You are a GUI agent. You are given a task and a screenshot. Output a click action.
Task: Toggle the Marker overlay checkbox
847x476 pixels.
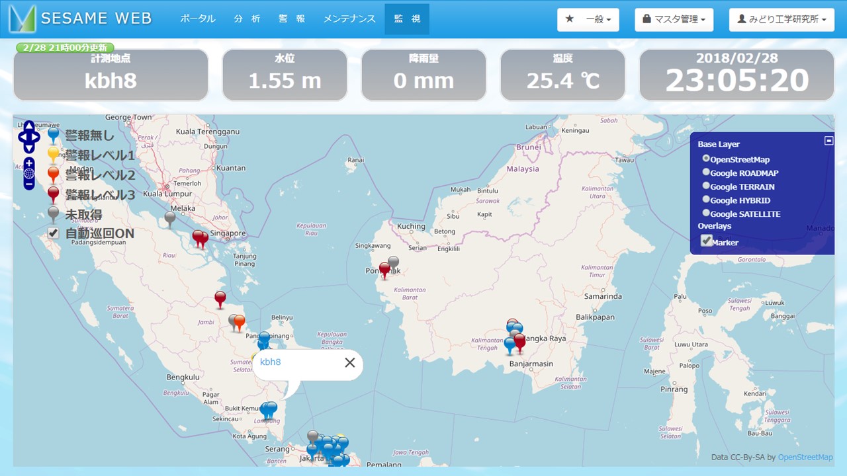[x=707, y=241]
